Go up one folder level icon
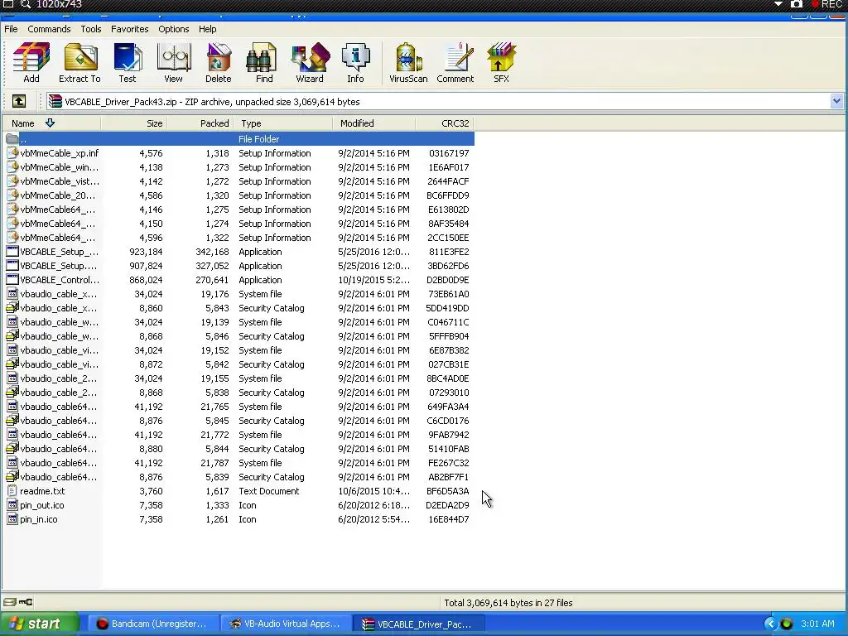 click(19, 101)
